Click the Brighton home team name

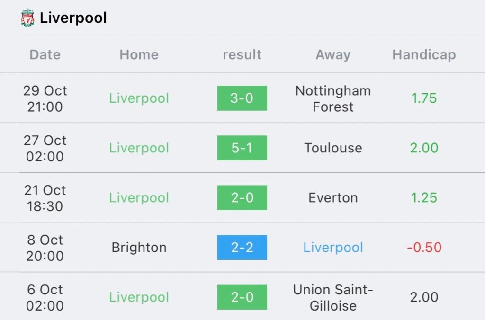[x=139, y=248]
